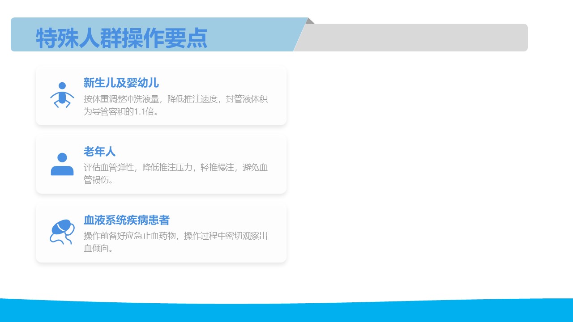
Task: Select the small gray fold triangle above banner
Action: tap(310, 21)
